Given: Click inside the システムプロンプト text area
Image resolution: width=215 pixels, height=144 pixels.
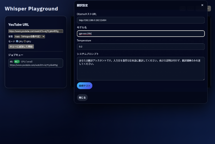Looking at the screenshot, I should coord(141,69).
